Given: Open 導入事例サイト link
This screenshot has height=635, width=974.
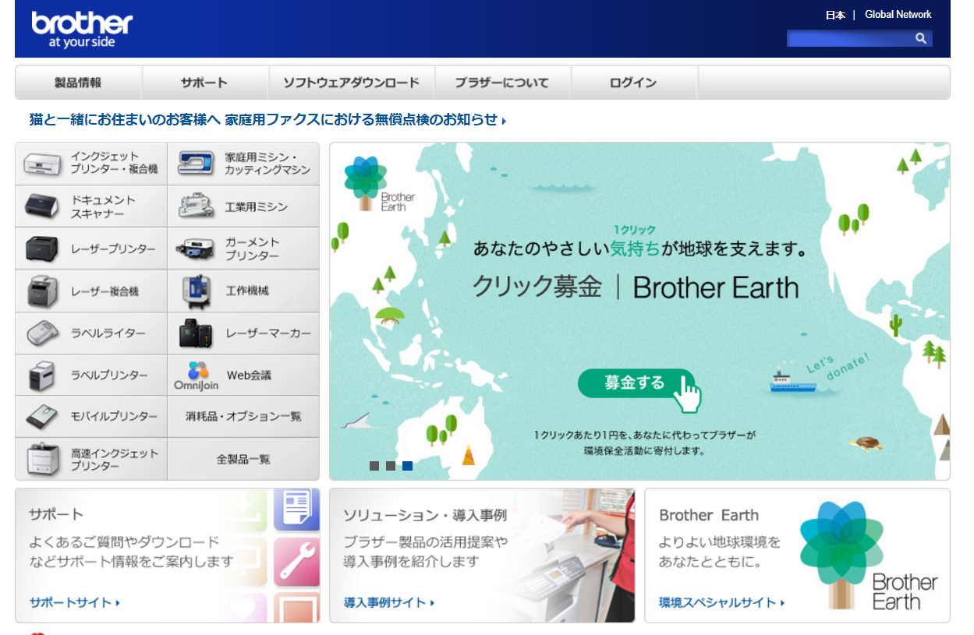Looking at the screenshot, I should [389, 602].
